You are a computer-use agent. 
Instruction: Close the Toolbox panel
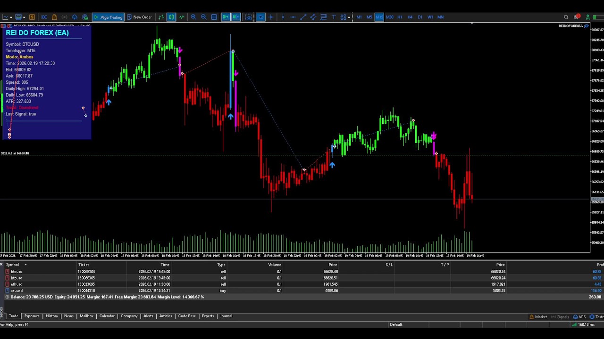click(x=2, y=264)
